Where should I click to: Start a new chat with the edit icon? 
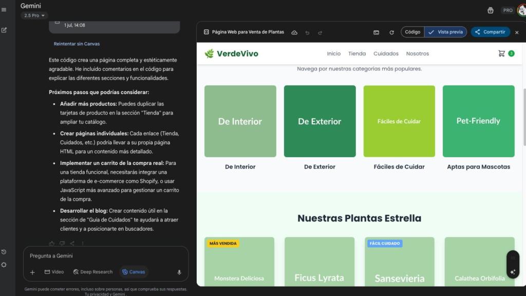click(4, 30)
